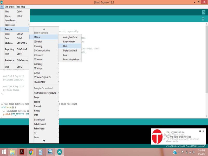The image size is (208, 156).
Task: Open Windows Start button
Action: (x=4, y=152)
